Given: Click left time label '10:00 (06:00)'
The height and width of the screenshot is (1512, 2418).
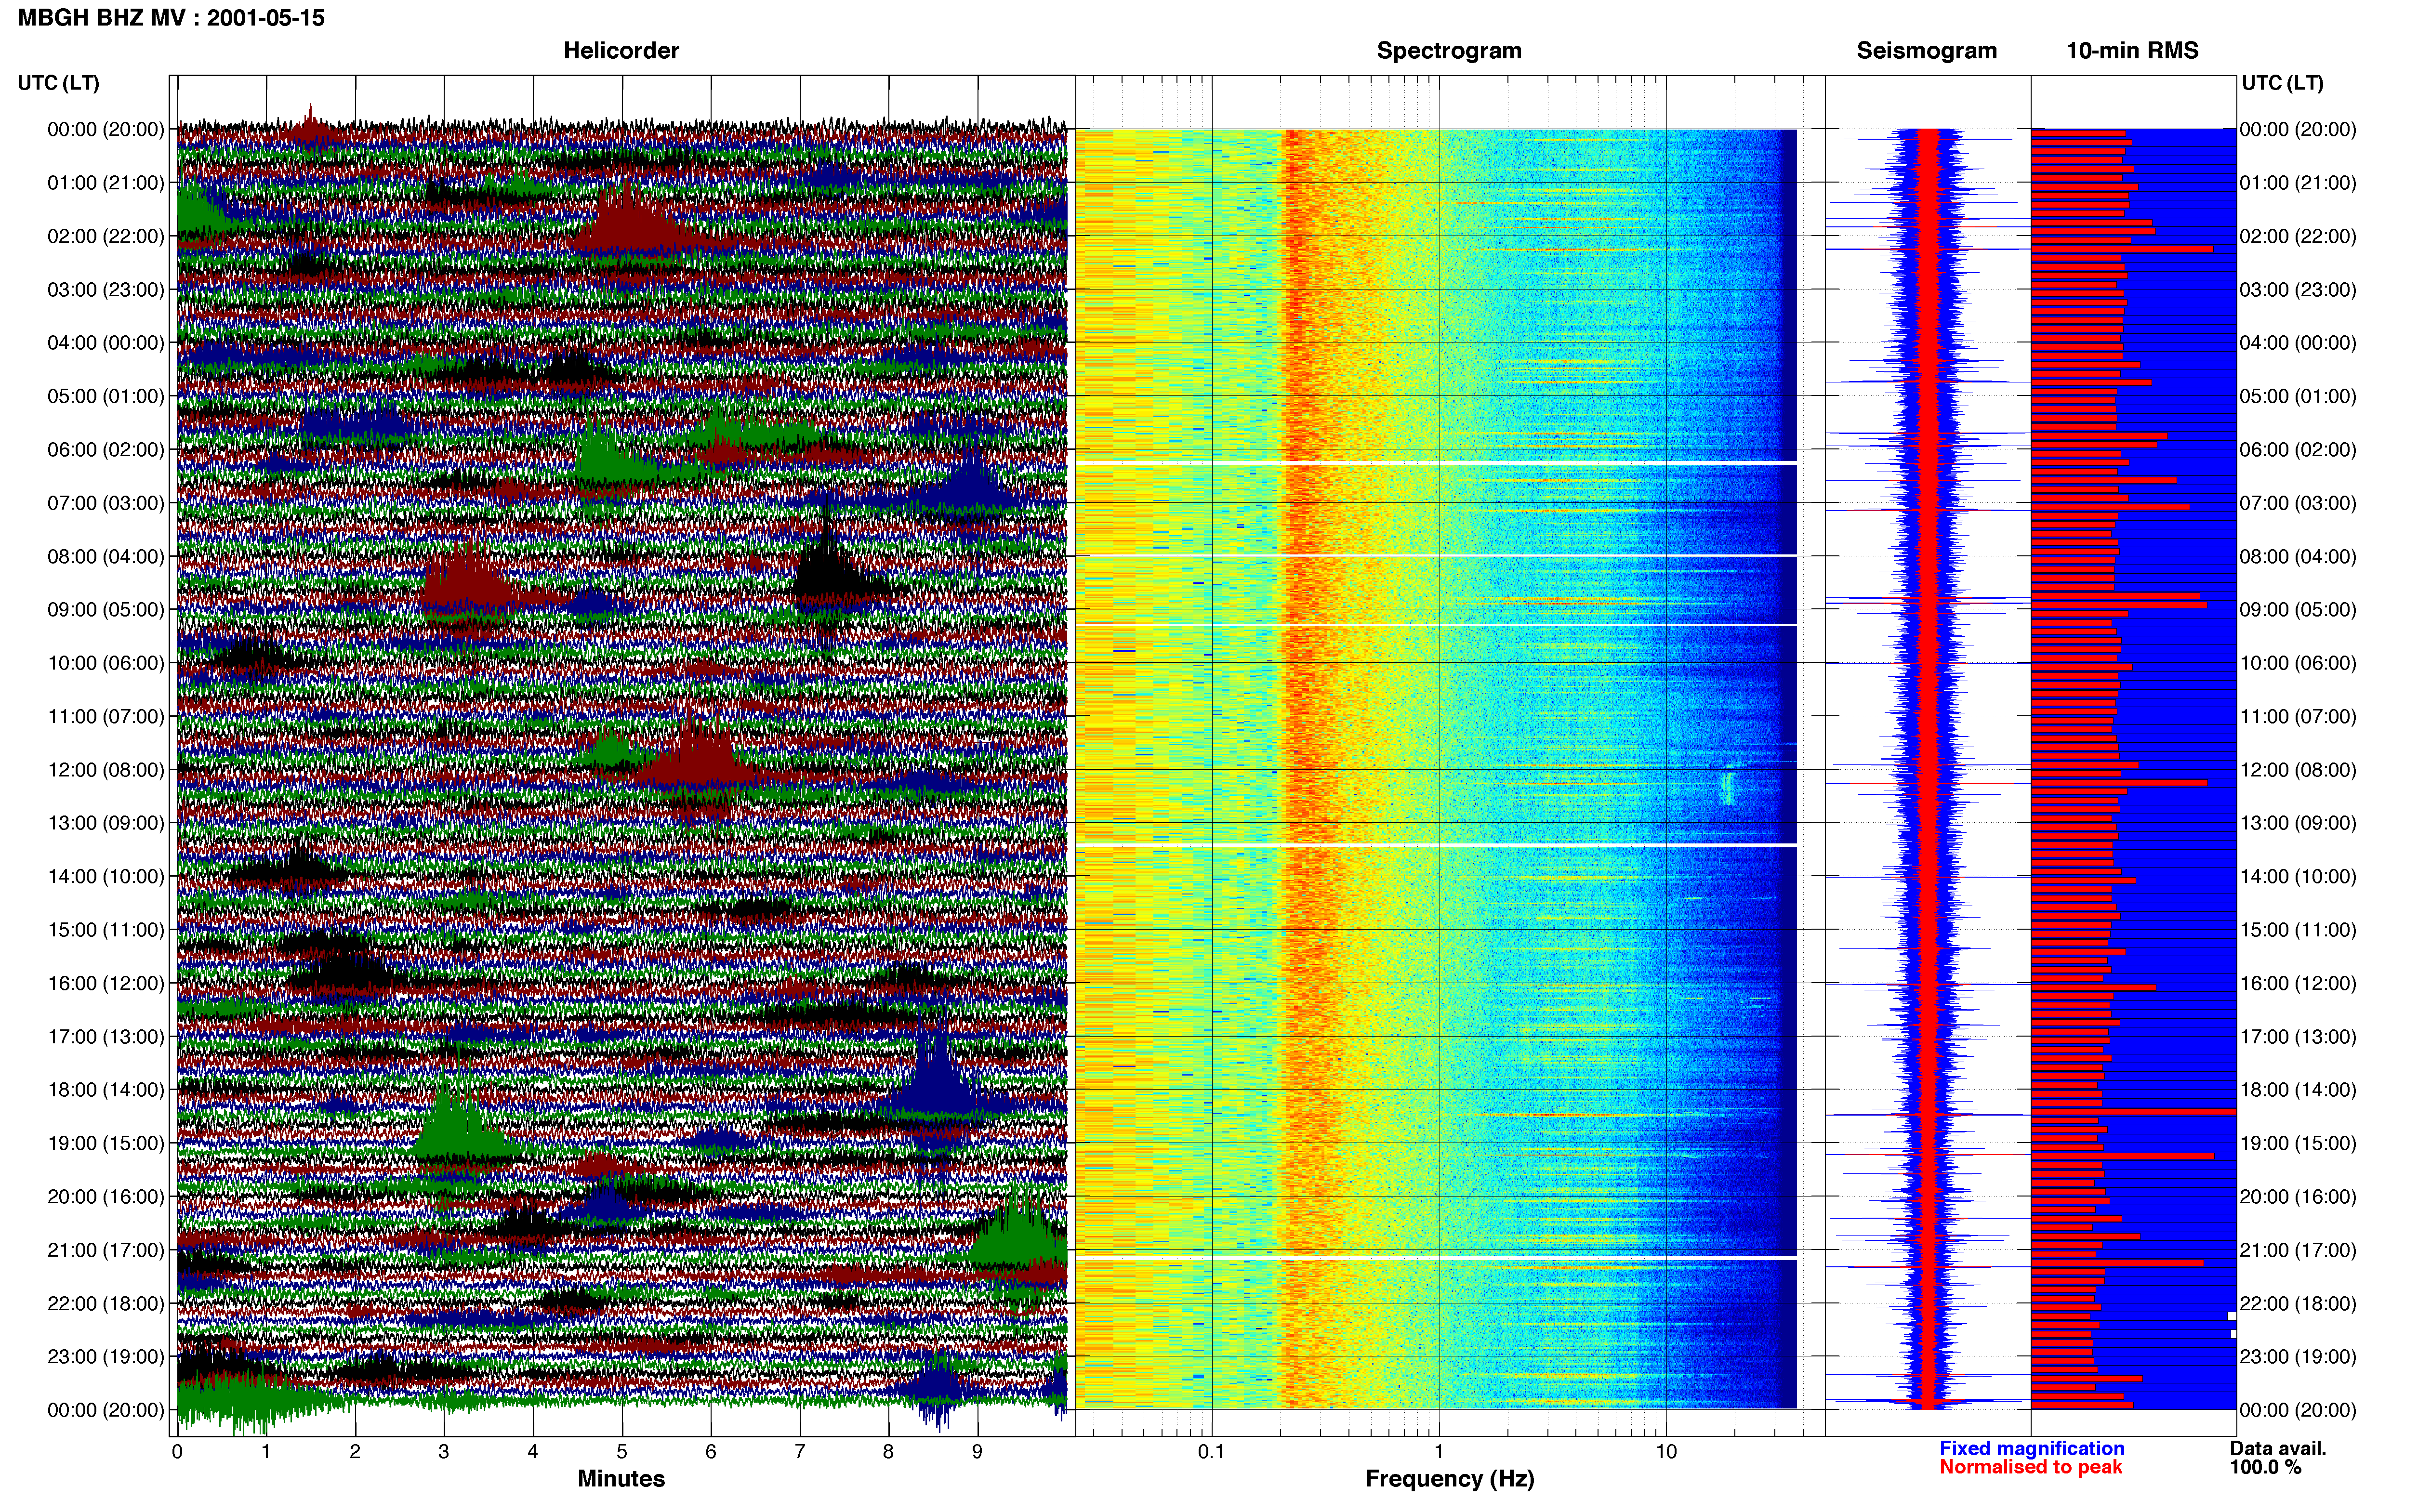Looking at the screenshot, I should [106, 663].
